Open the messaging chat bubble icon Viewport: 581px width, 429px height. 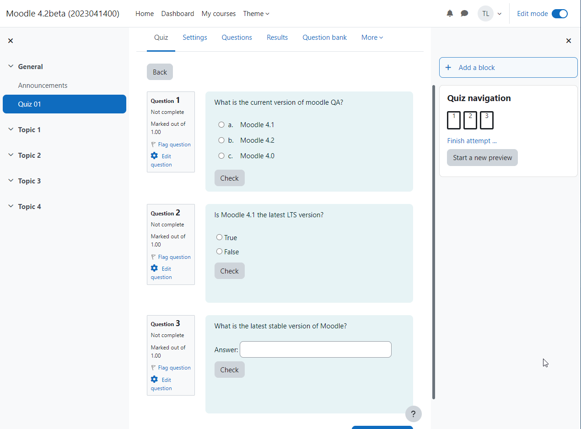coord(464,14)
